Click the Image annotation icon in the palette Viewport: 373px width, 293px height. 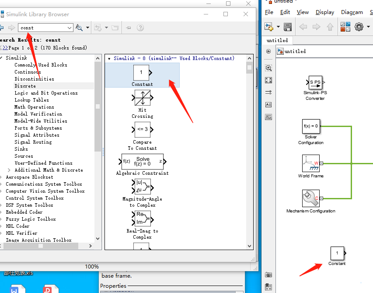269,117
